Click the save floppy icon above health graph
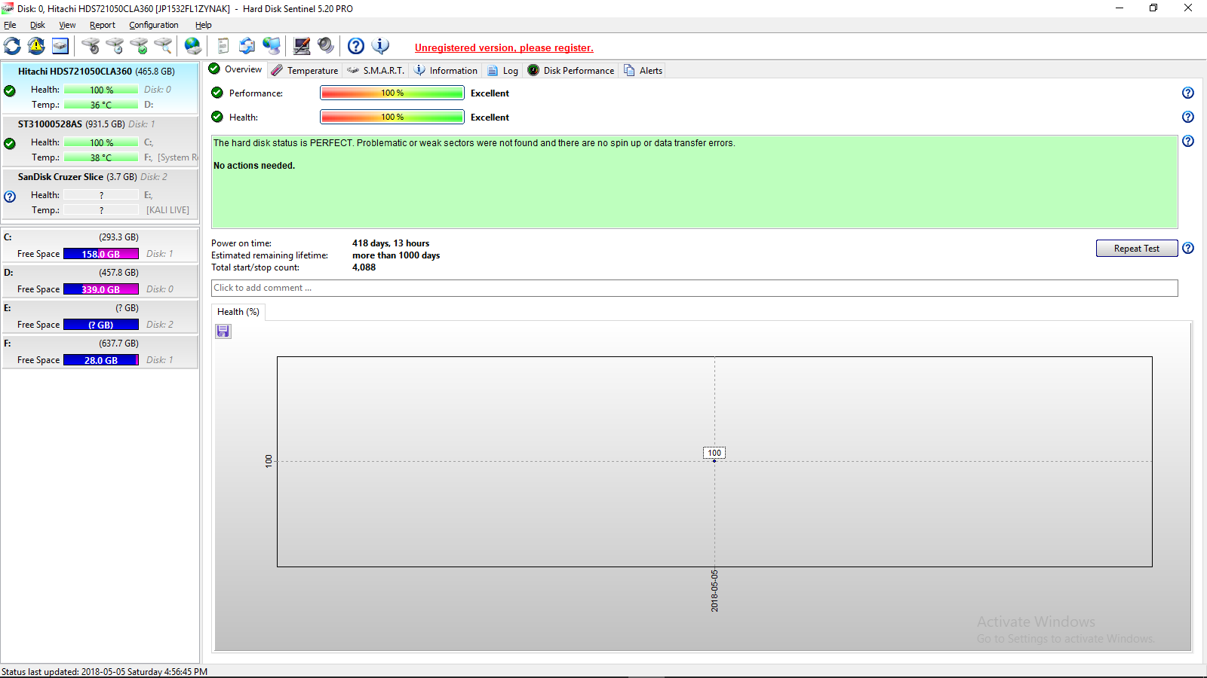 (x=223, y=331)
